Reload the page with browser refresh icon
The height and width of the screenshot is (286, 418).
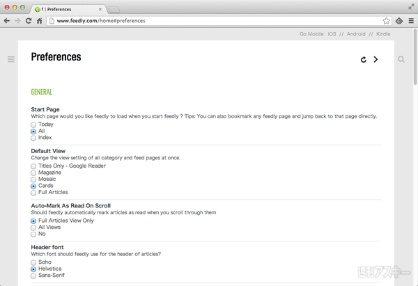[x=29, y=21]
